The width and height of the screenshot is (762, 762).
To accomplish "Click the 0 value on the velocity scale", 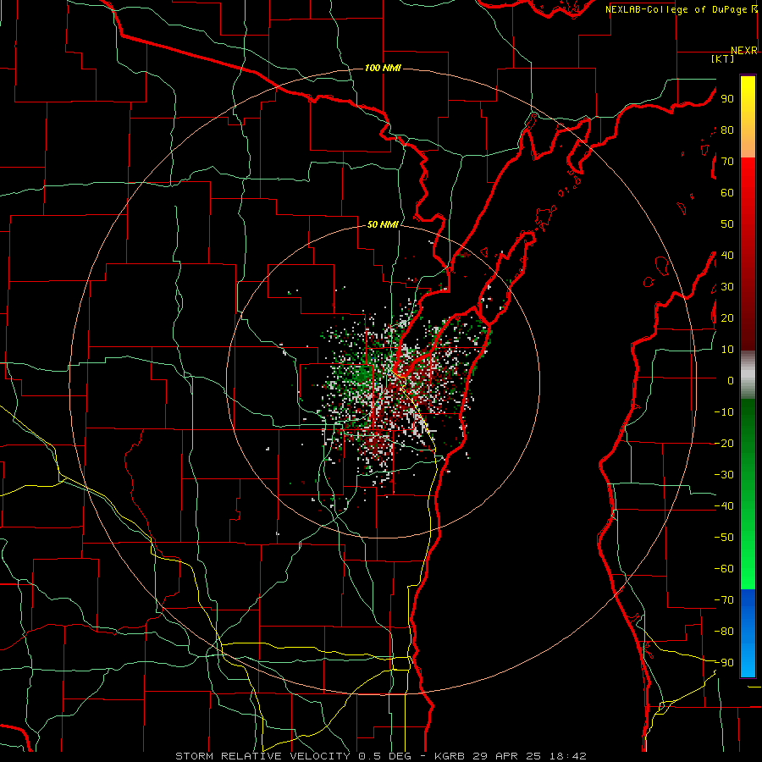I will 731,381.
